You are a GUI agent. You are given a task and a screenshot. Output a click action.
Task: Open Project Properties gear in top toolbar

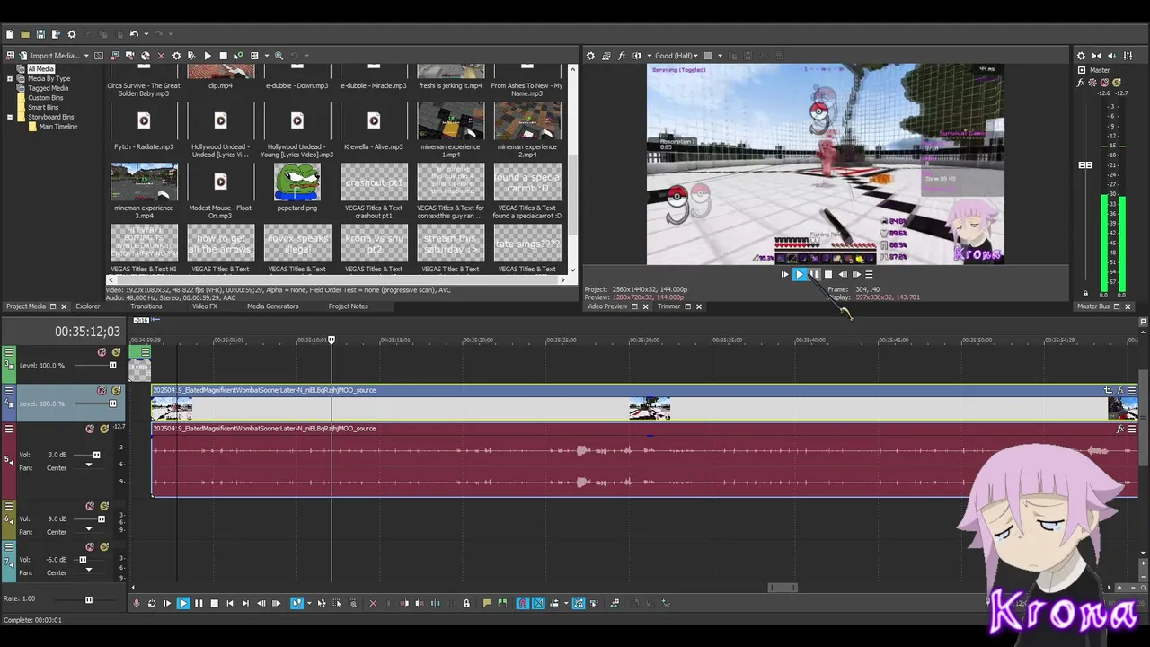click(x=72, y=34)
